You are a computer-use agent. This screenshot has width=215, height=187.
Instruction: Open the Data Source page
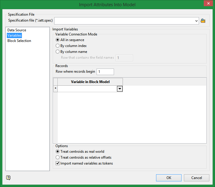17,30
